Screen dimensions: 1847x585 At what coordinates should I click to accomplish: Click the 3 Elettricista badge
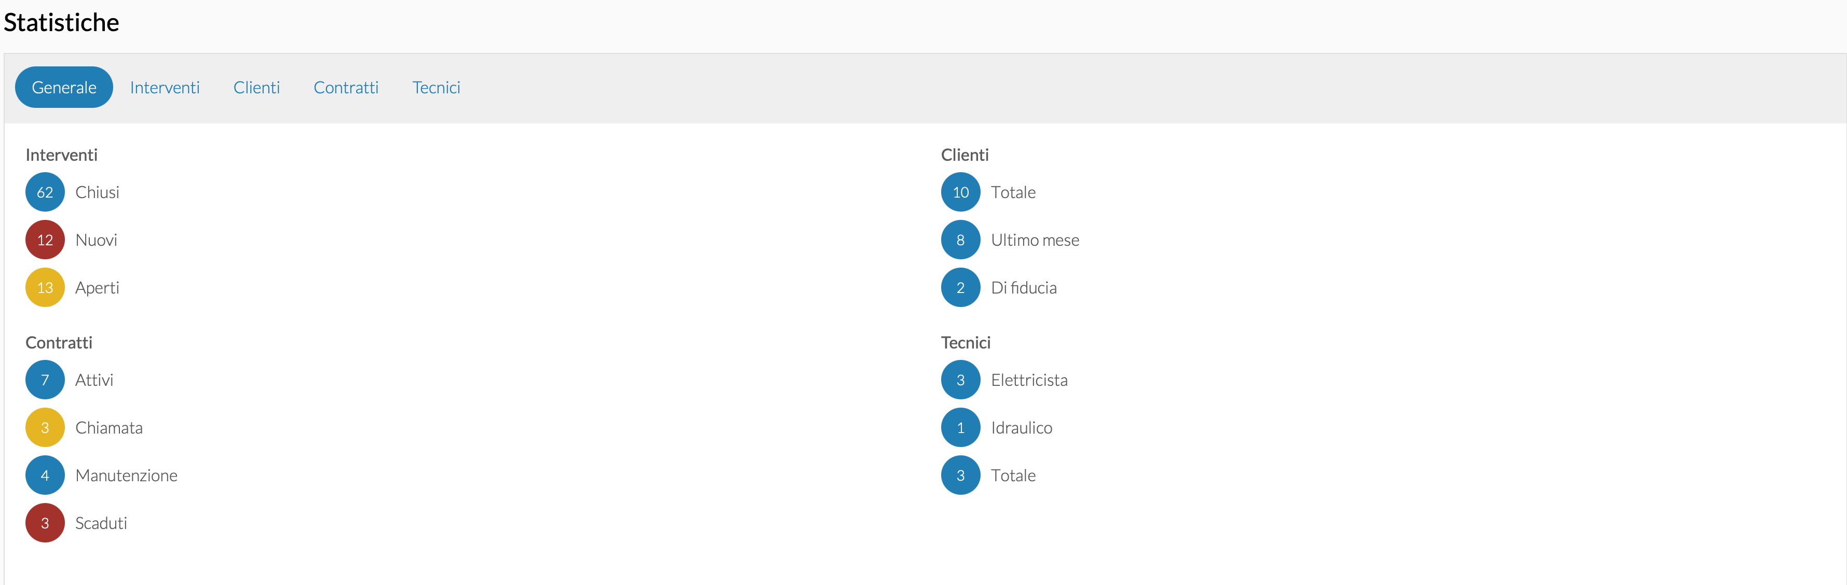pyautogui.click(x=960, y=380)
